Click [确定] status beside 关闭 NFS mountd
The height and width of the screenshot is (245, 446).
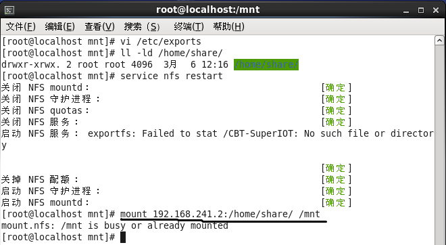[x=337, y=87]
